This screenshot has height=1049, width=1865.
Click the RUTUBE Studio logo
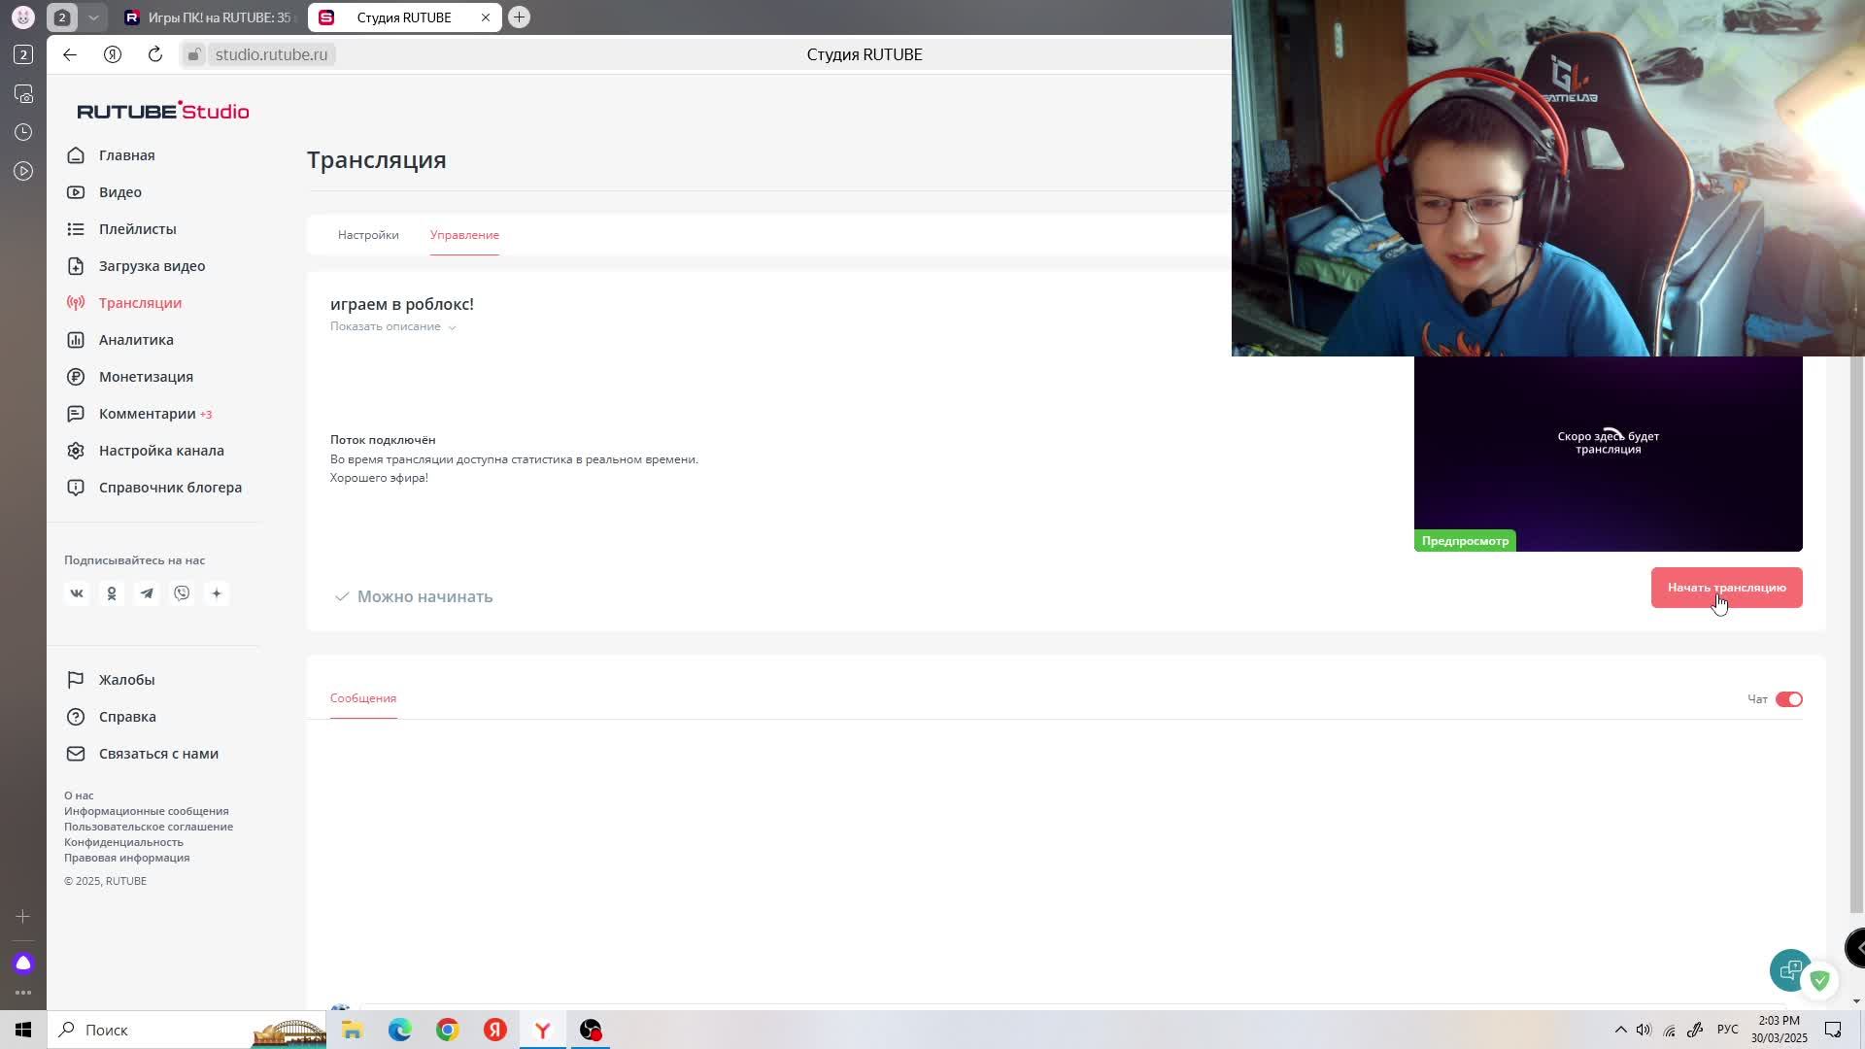pyautogui.click(x=163, y=111)
